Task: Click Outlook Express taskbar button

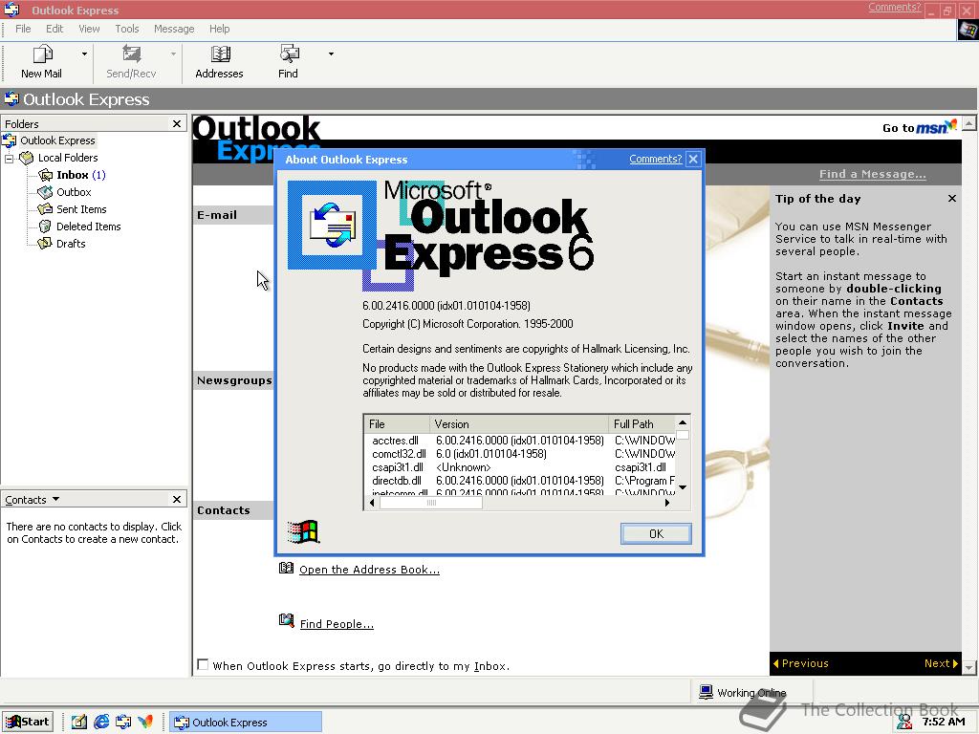Action: point(246,723)
